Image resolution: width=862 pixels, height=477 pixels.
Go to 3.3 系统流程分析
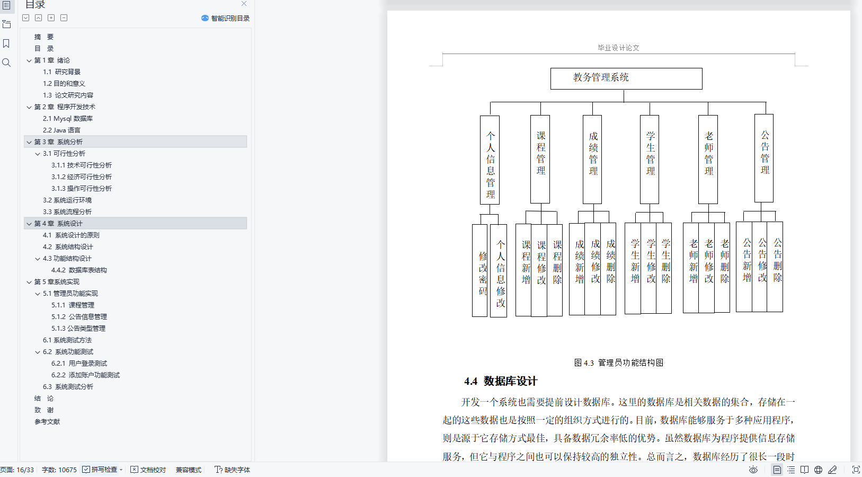click(67, 212)
